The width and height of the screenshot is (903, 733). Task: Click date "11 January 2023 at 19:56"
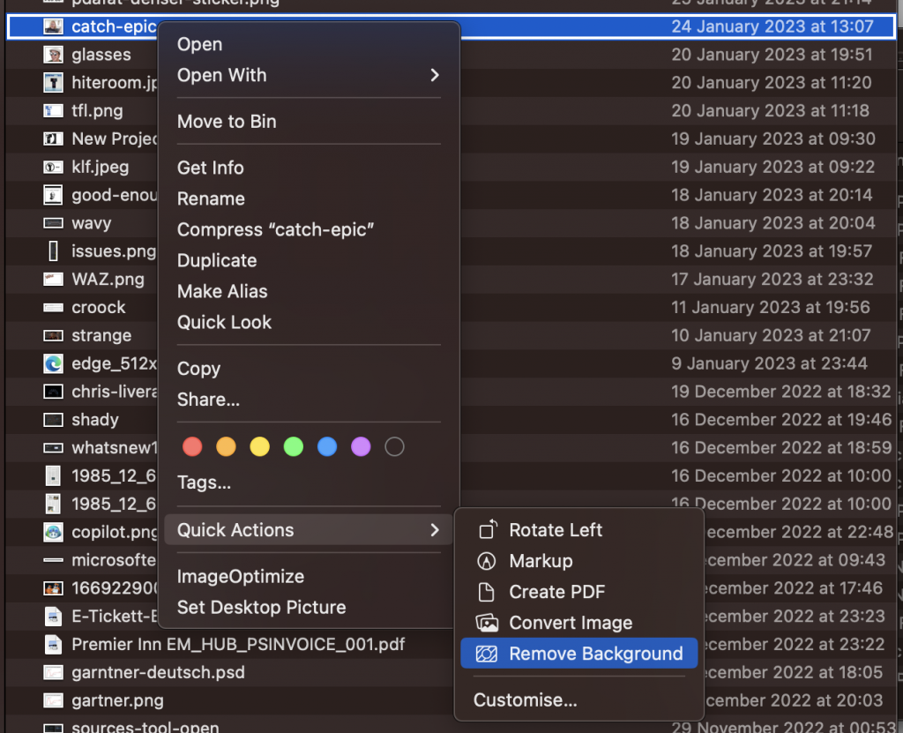click(771, 307)
